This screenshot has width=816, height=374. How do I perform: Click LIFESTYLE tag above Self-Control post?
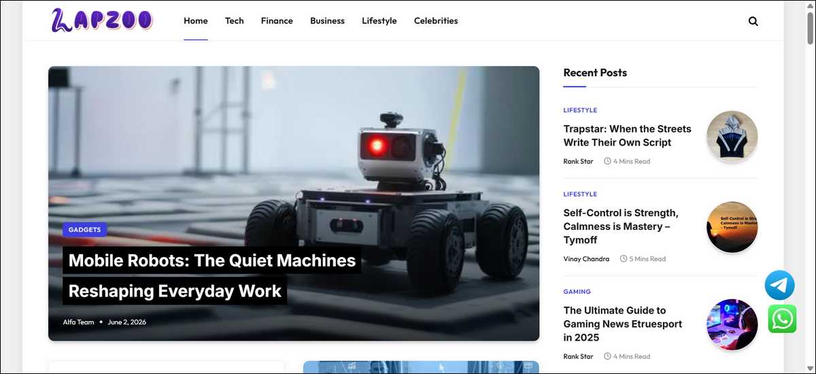pyautogui.click(x=580, y=194)
